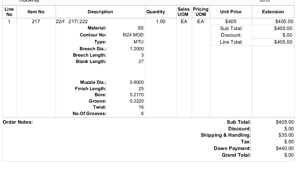The image size is (304, 174).
Task: Select the Contour No value M24 MOD
Action: 133,35
